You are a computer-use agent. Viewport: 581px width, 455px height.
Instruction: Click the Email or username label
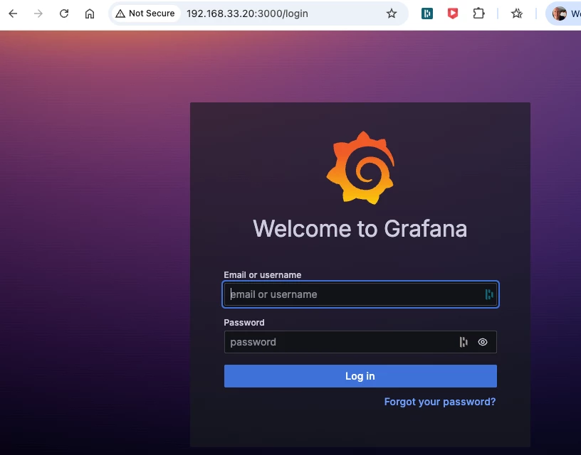tap(262, 275)
